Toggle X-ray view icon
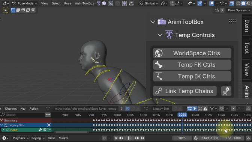This screenshot has width=252, height=142. click(232, 3)
